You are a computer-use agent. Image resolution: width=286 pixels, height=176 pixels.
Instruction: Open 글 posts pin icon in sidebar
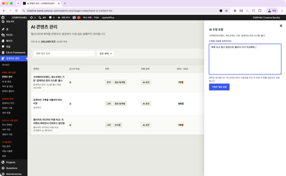[x=3, y=29]
